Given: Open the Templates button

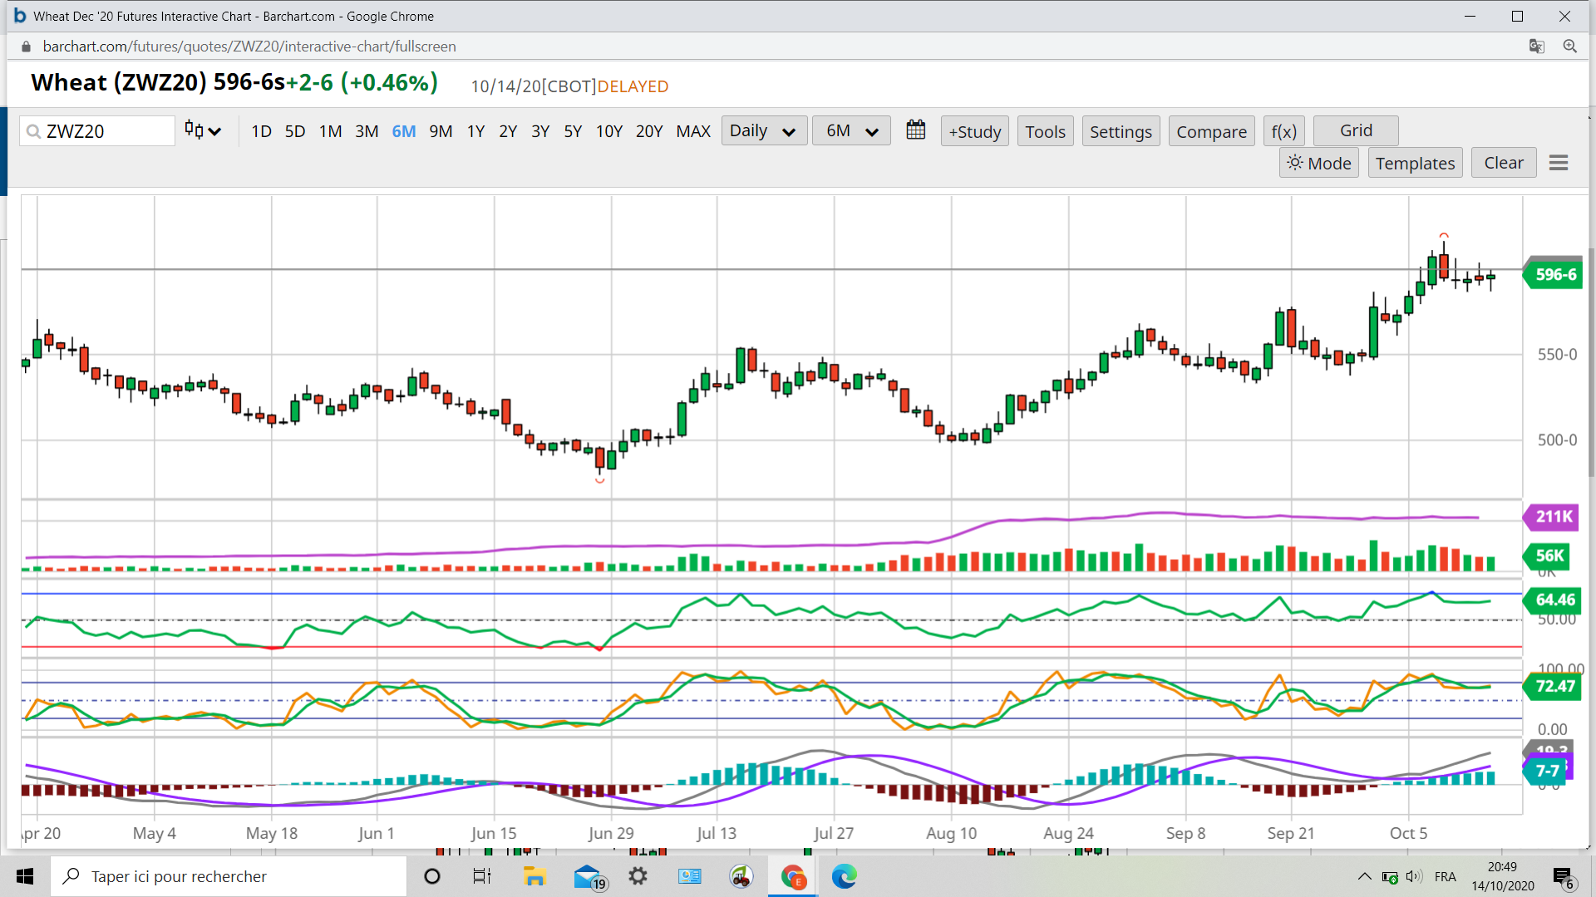Looking at the screenshot, I should point(1414,163).
